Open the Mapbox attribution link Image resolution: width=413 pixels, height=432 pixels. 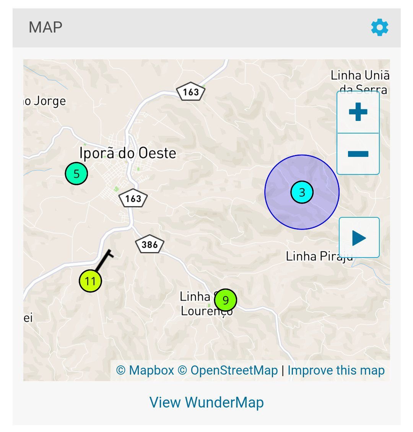pos(145,370)
